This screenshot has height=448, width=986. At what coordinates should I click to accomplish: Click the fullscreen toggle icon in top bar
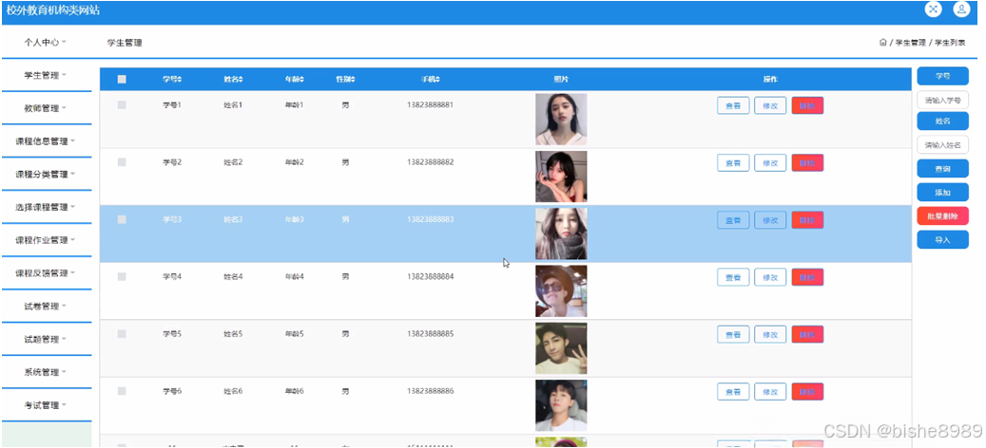[x=933, y=9]
